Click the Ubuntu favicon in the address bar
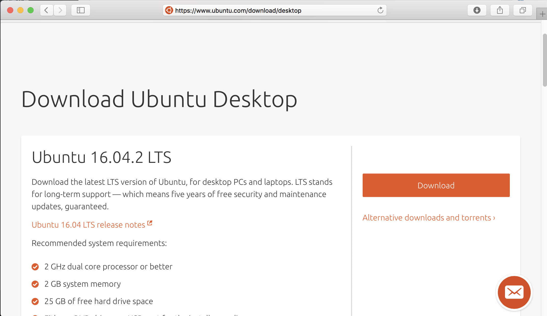Viewport: 547px width, 316px height. coord(169,10)
